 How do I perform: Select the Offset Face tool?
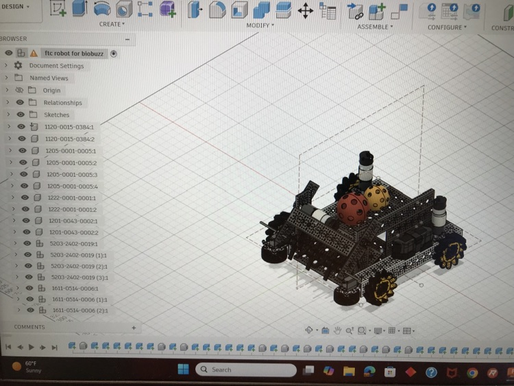coord(283,10)
